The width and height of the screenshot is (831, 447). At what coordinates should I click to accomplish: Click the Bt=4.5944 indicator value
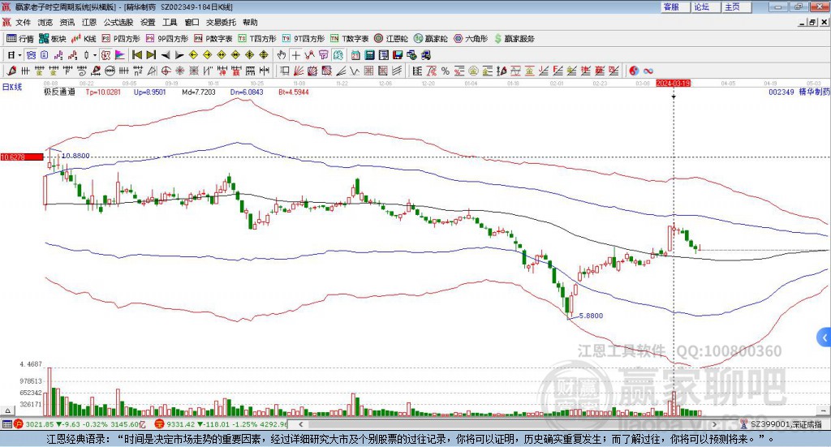pyautogui.click(x=294, y=92)
